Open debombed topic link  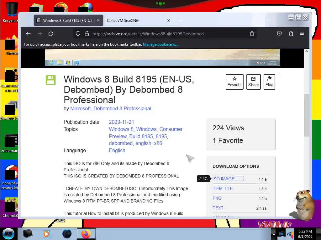[x=121, y=143]
